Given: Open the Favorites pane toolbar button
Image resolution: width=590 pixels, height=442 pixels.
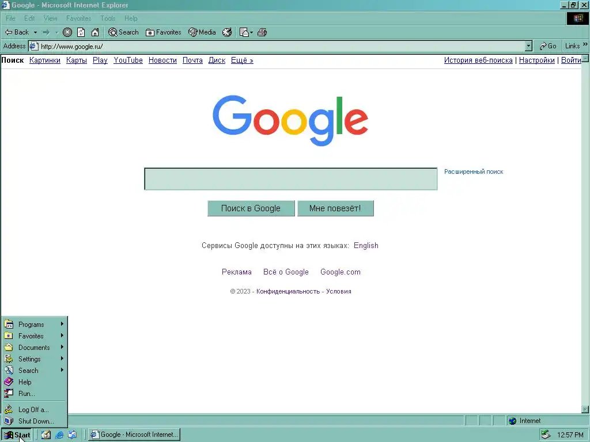Looking at the screenshot, I should [x=163, y=32].
